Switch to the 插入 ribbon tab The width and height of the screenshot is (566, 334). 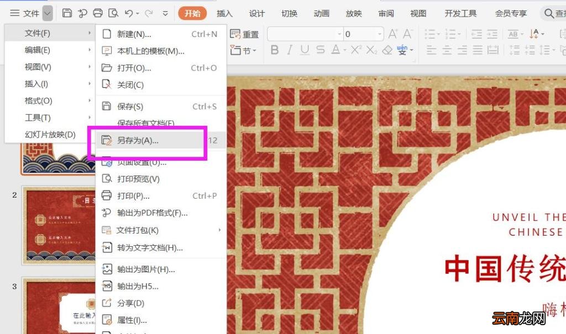pyautogui.click(x=224, y=13)
